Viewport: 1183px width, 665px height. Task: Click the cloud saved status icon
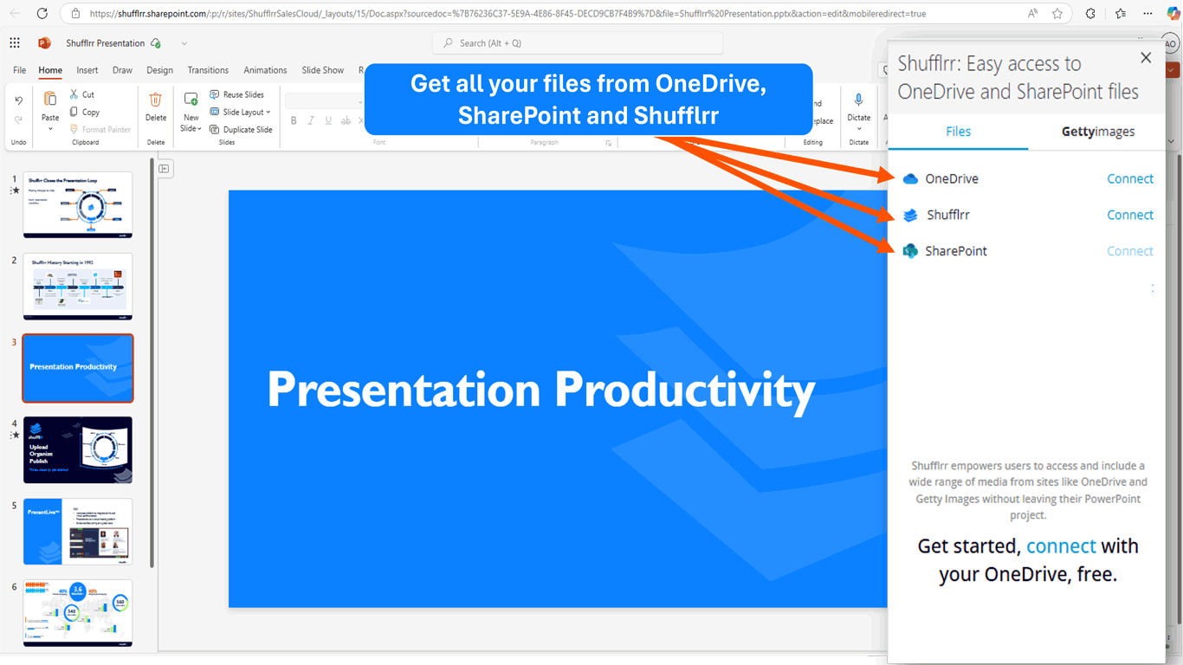(x=156, y=43)
